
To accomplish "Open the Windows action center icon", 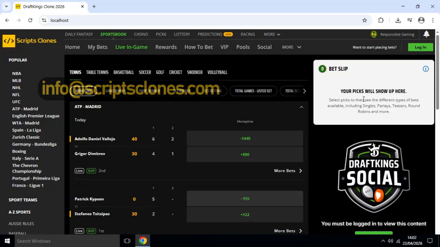I will click(430, 241).
